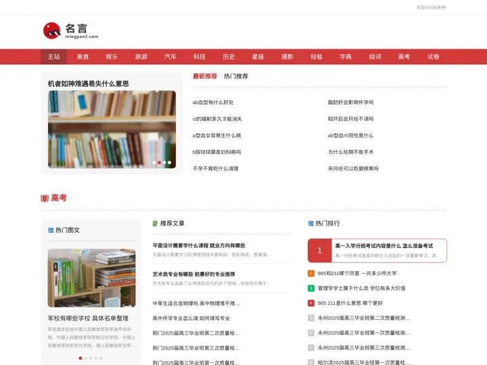This screenshot has width=487, height=365.
Task: Open the 娱乐 nav item
Action: [x=112, y=57]
